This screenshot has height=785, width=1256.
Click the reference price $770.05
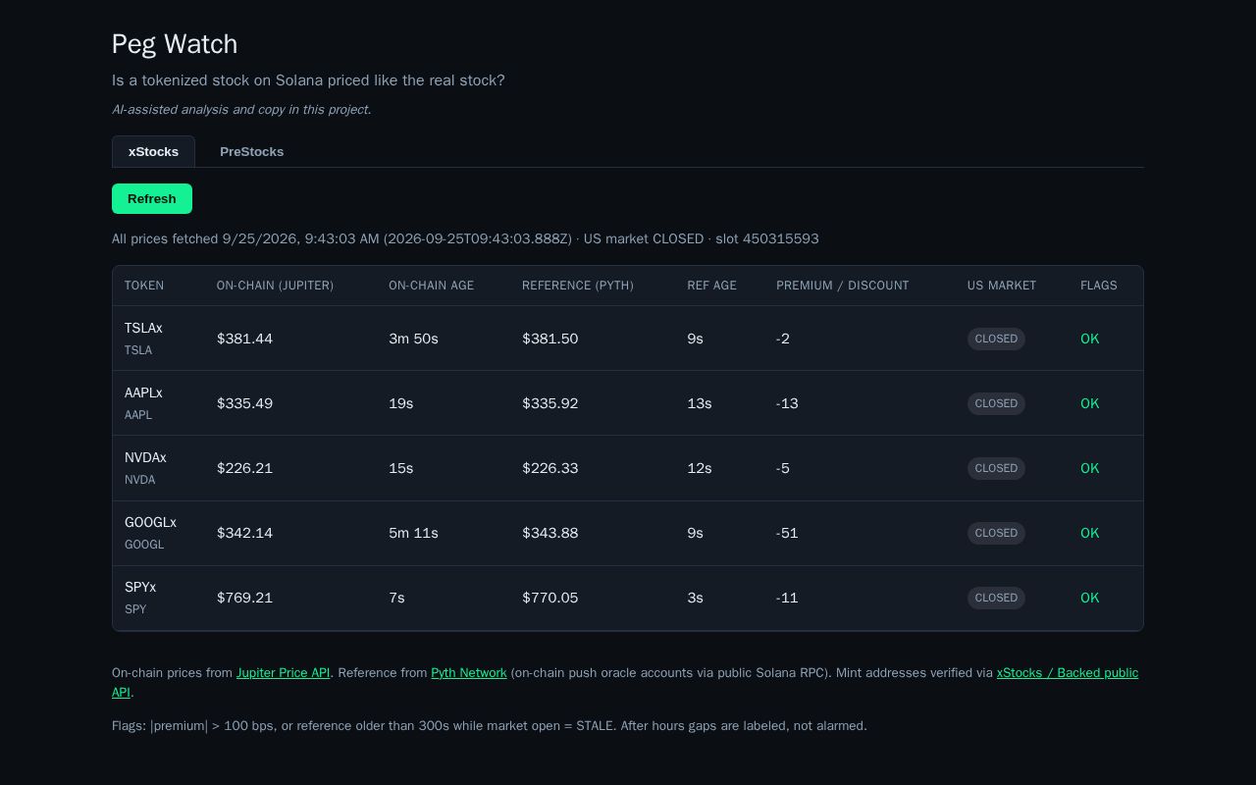coord(549,598)
